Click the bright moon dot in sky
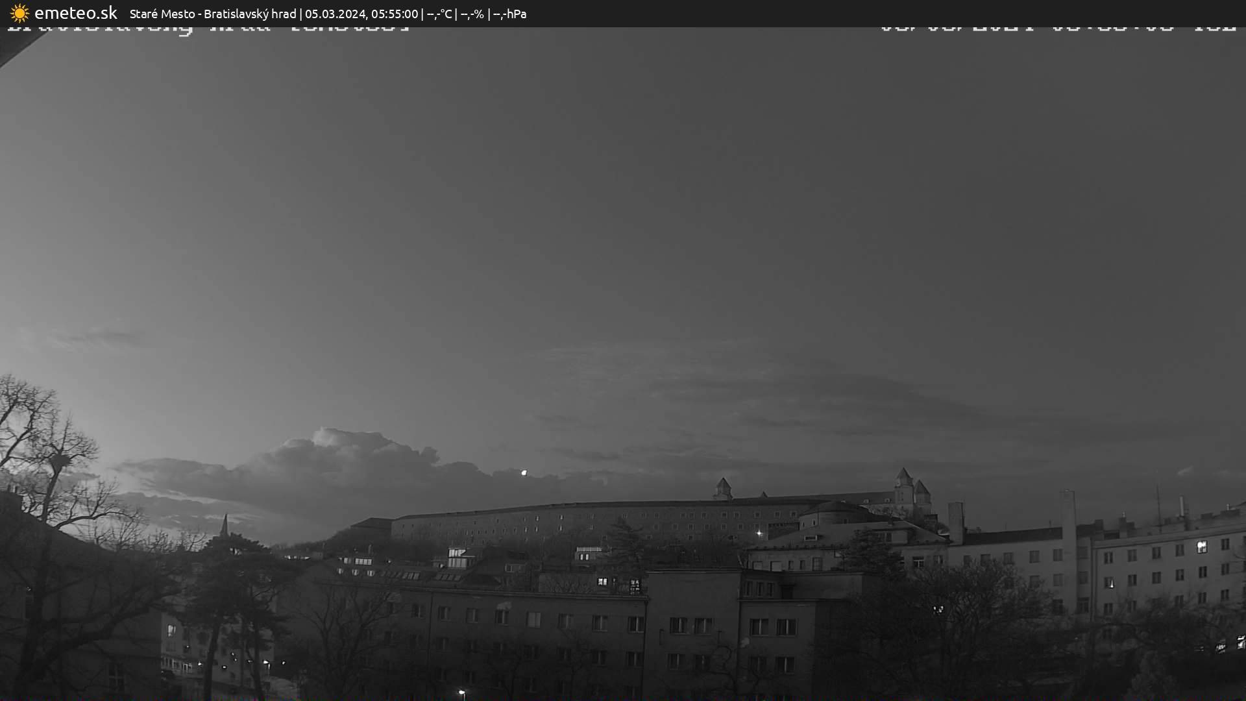Image resolution: width=1246 pixels, height=701 pixels. (524, 473)
